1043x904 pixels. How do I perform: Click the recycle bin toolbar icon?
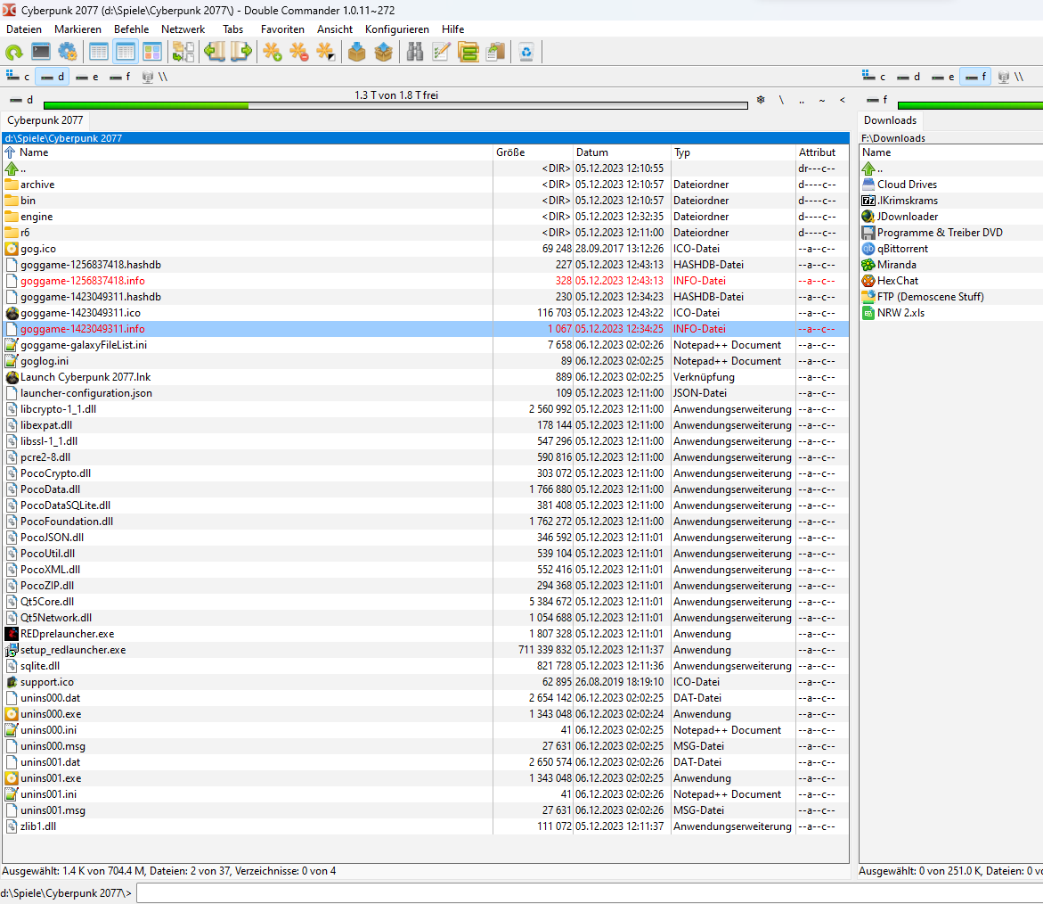pyautogui.click(x=526, y=52)
